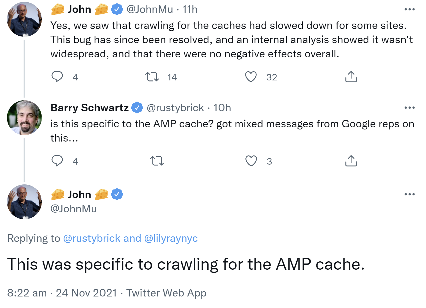Retweet Barry Schwartz's tweet
Image resolution: width=426 pixels, height=308 pixels.
[x=158, y=161]
